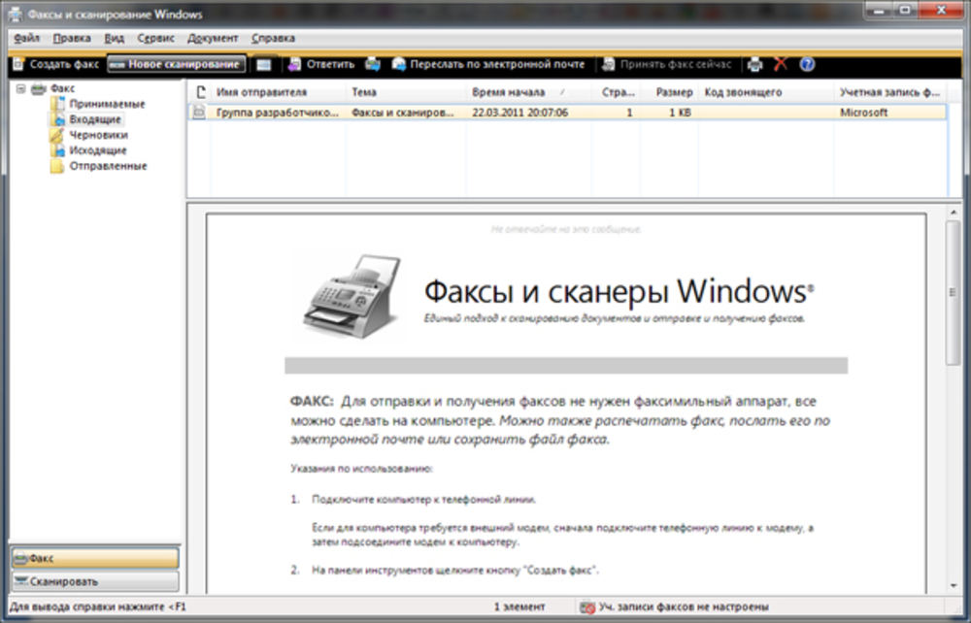
Task: Click the document icon column header
Action: click(199, 92)
